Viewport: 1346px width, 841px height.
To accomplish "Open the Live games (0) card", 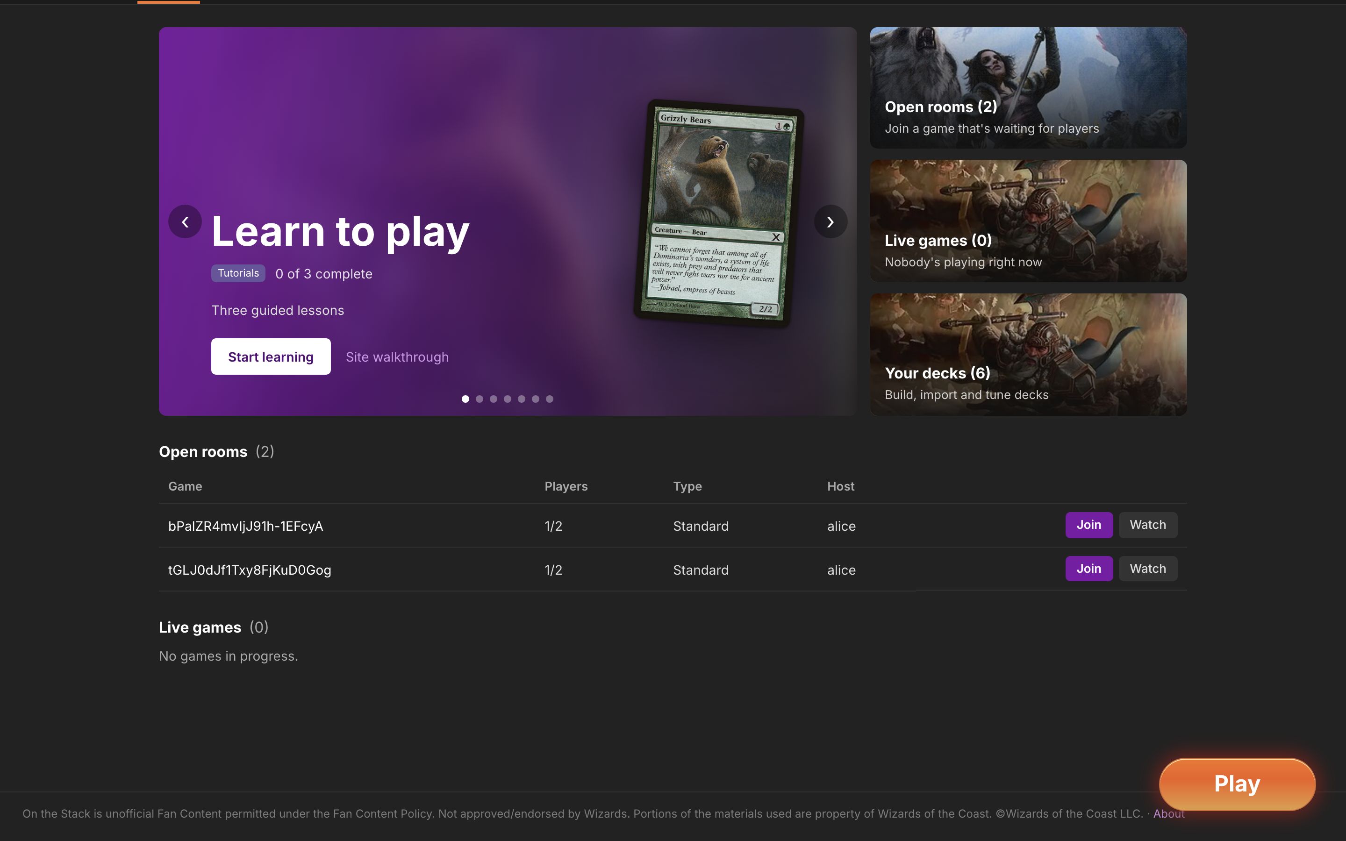I will click(x=1028, y=221).
